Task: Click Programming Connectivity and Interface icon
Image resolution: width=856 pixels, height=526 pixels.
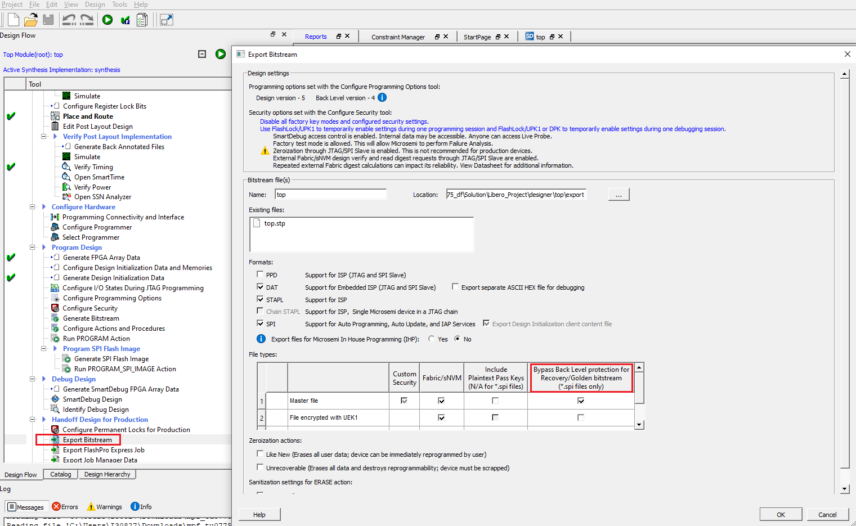Action: pyautogui.click(x=55, y=217)
